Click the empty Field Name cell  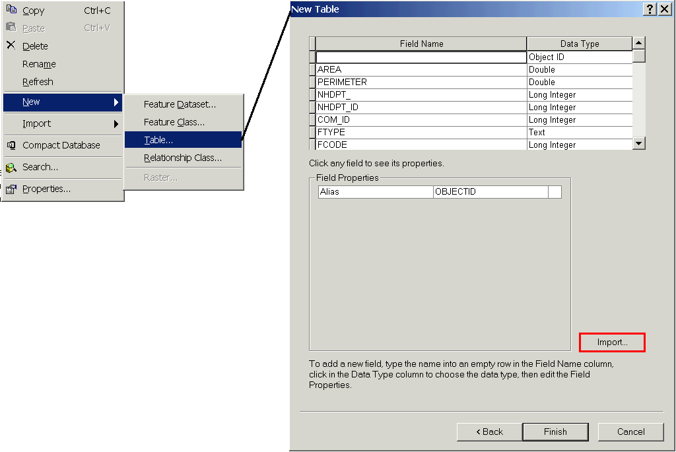[421, 57]
